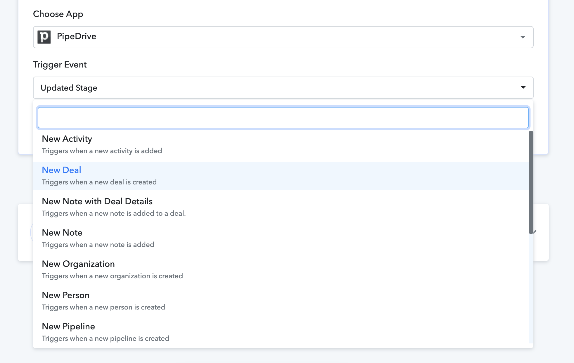Focus the trigger event search box
Image resolution: width=574 pixels, height=363 pixels.
point(283,117)
